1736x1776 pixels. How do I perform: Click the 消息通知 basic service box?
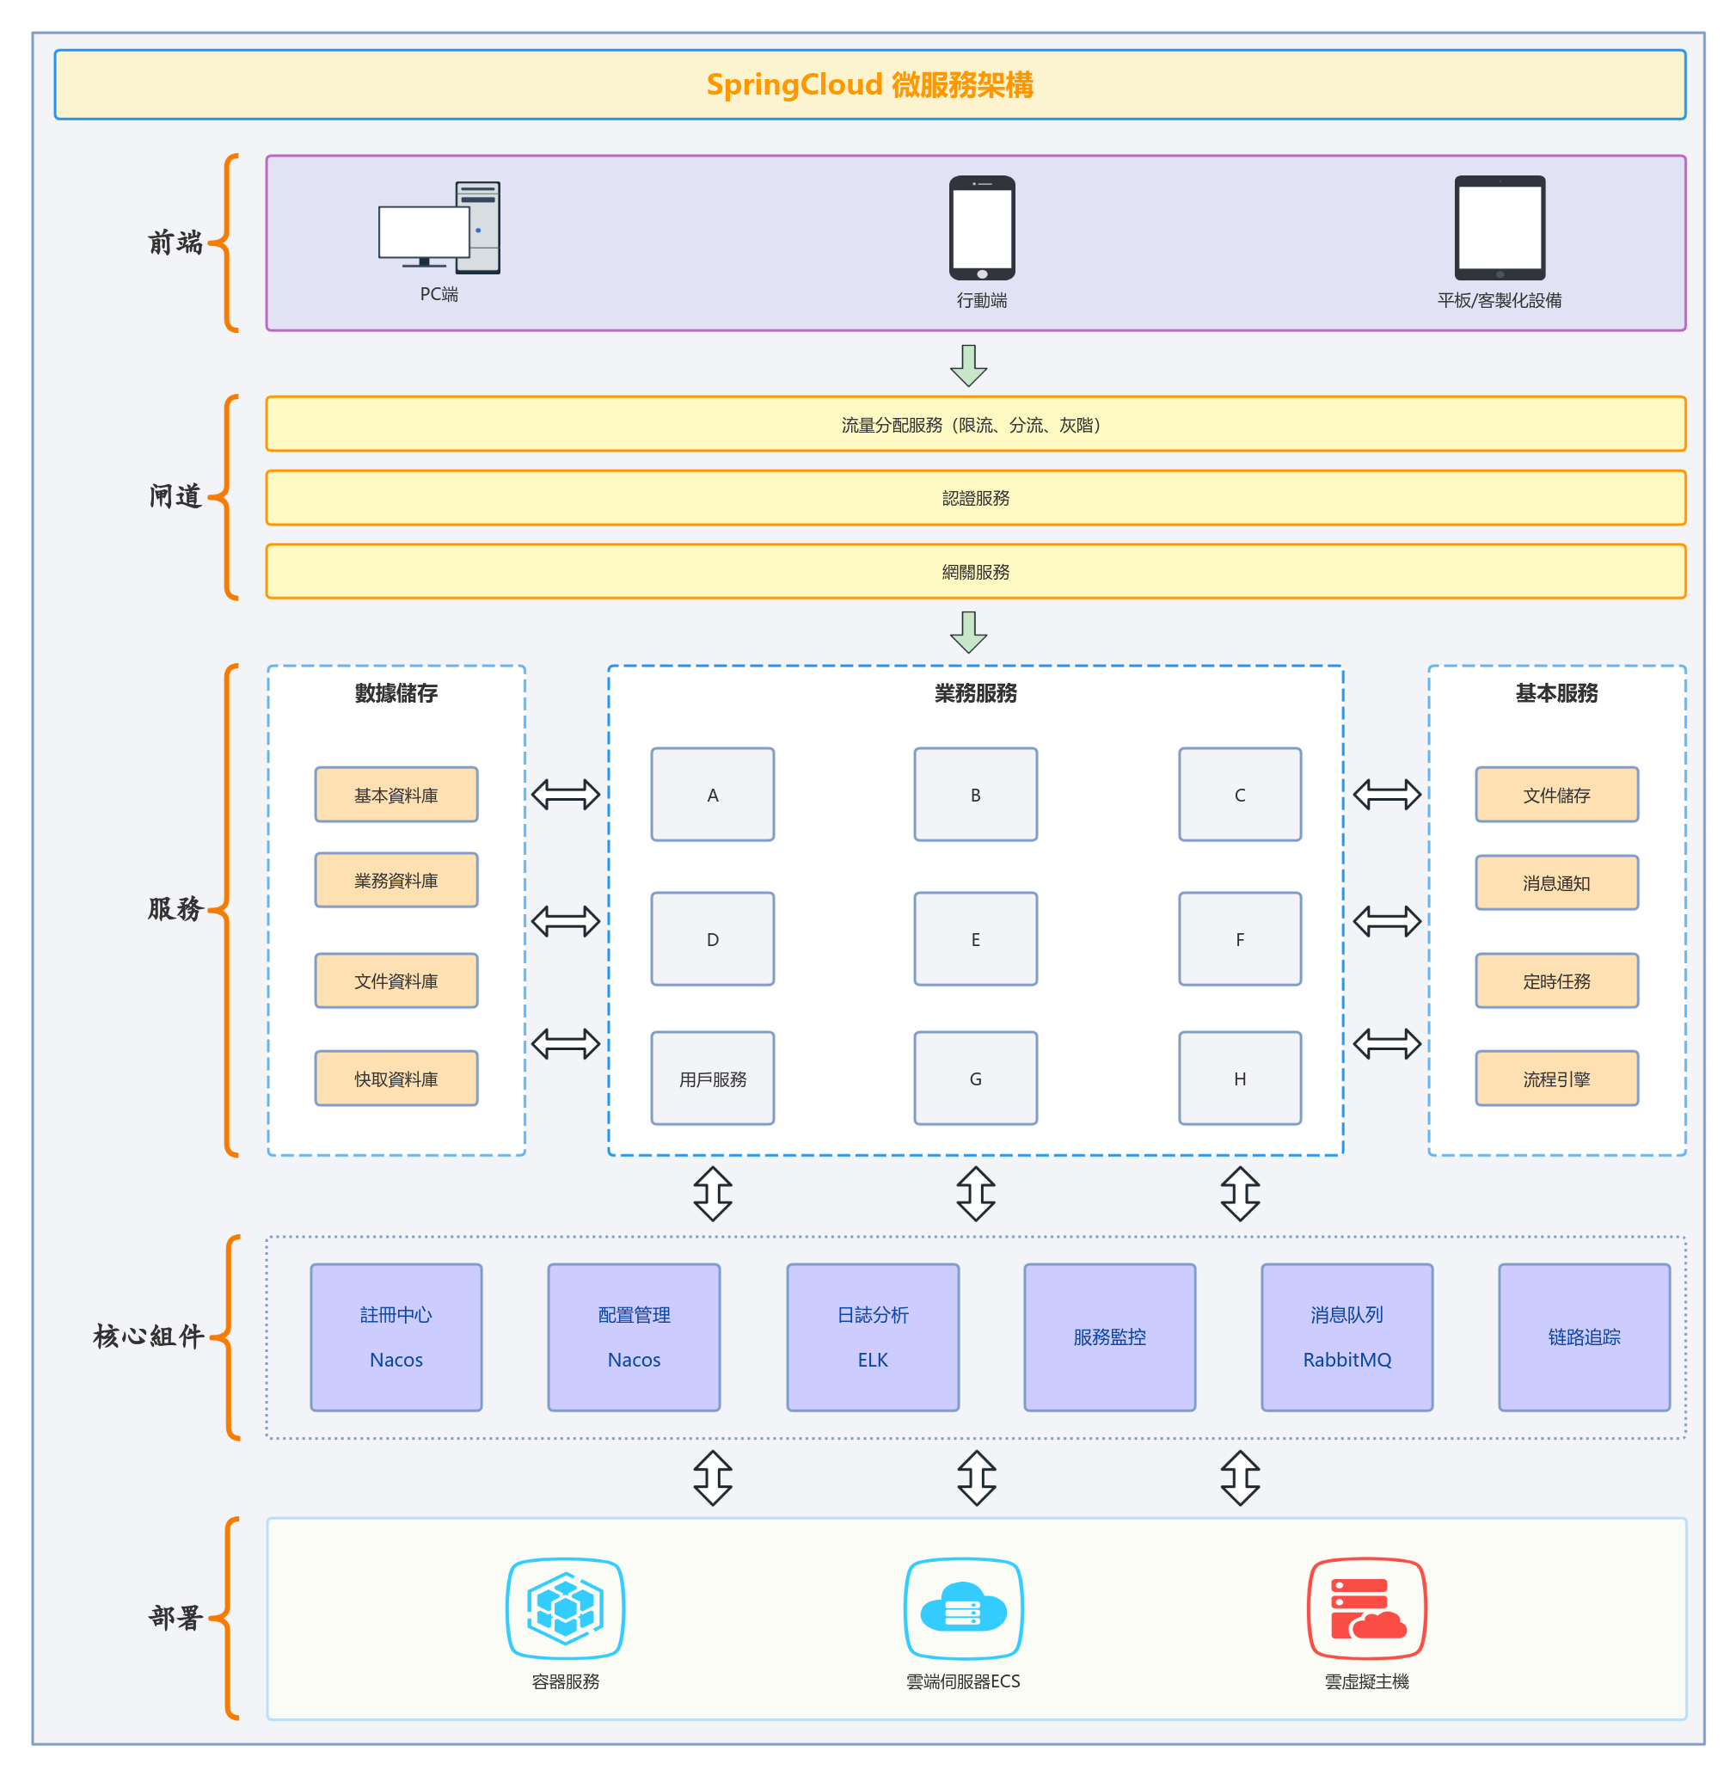tap(1557, 883)
